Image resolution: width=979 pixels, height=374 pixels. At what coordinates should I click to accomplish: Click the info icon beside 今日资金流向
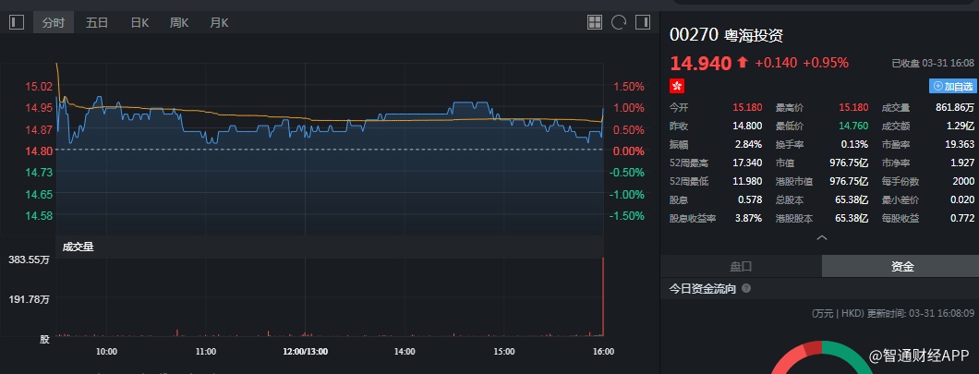point(746,289)
